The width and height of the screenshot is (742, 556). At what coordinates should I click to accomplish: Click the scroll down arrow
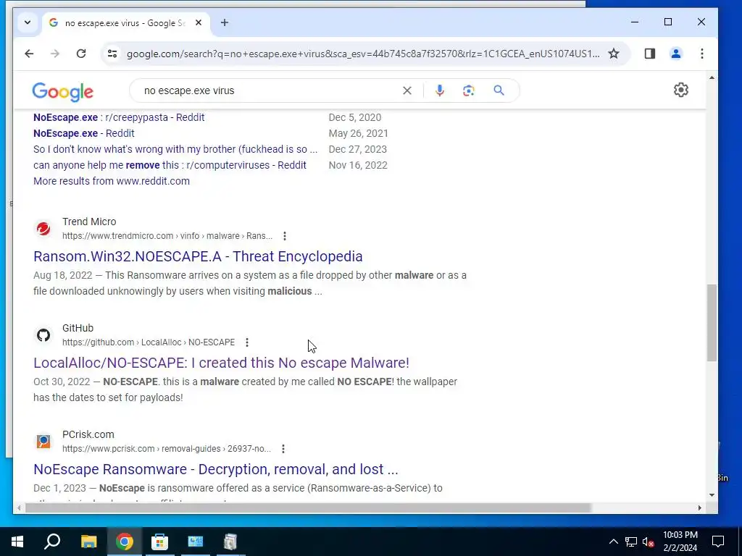click(712, 495)
